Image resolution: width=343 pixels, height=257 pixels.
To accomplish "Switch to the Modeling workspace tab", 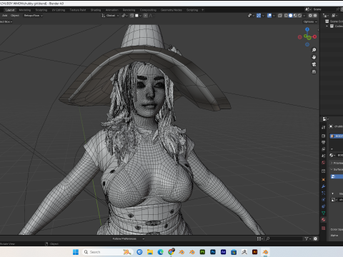I will click(25, 10).
